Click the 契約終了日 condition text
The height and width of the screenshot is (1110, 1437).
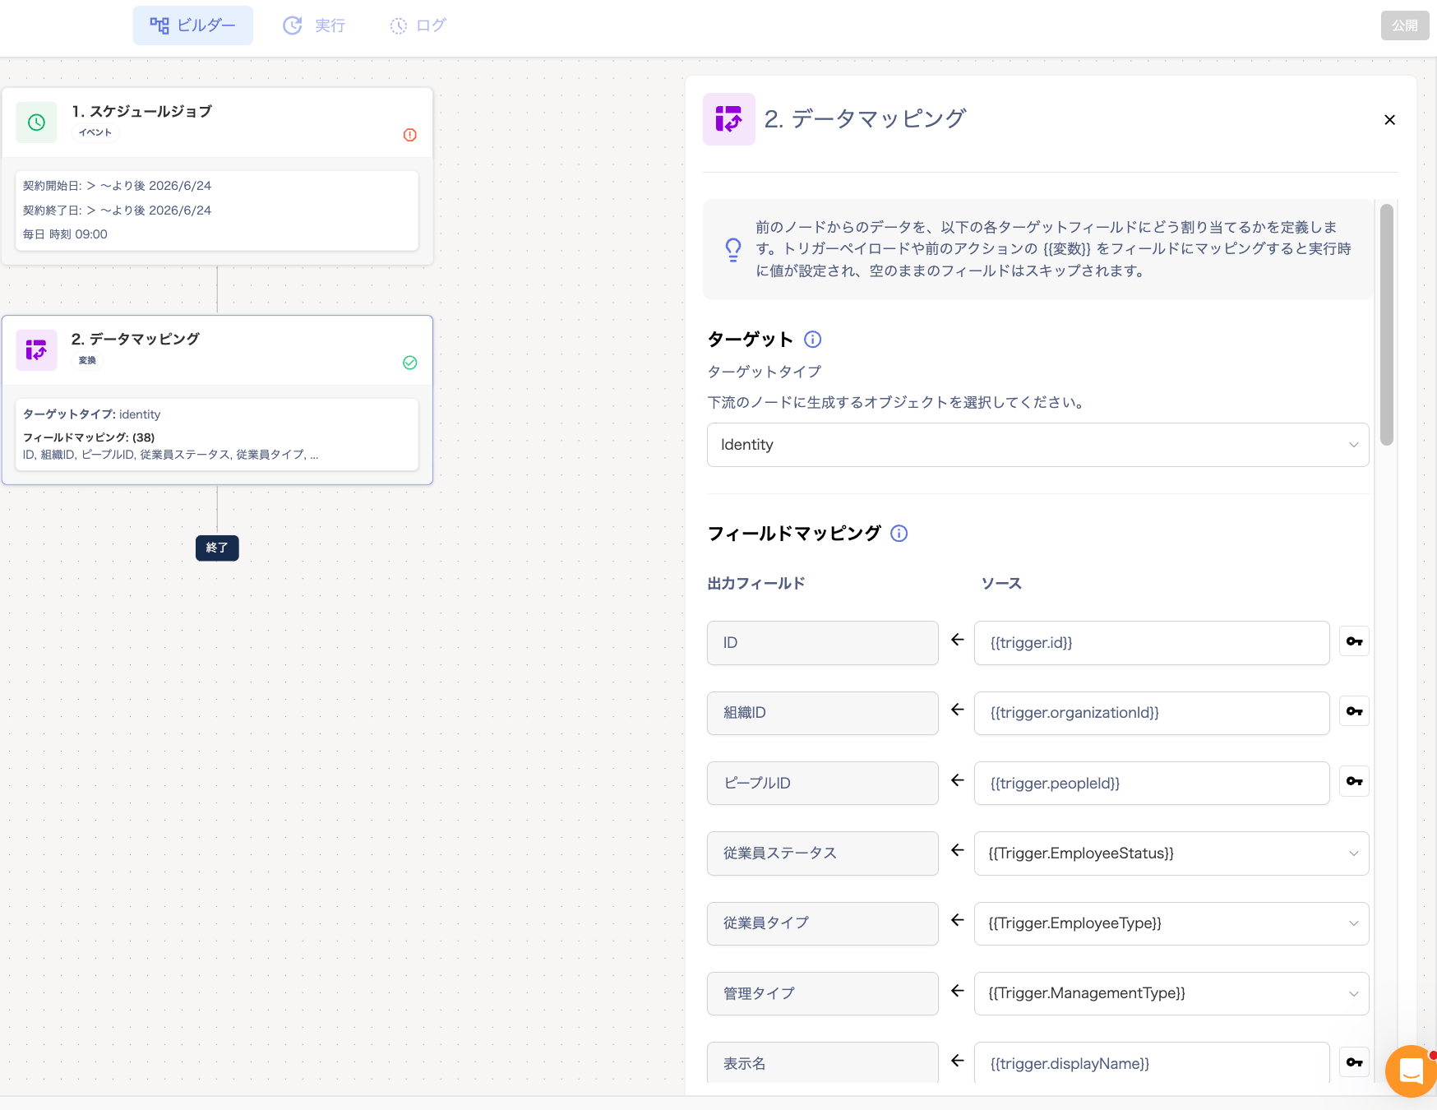pyautogui.click(x=117, y=210)
